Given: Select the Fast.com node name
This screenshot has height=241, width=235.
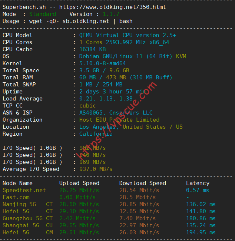Looking at the screenshot, I should (x=16, y=197).
